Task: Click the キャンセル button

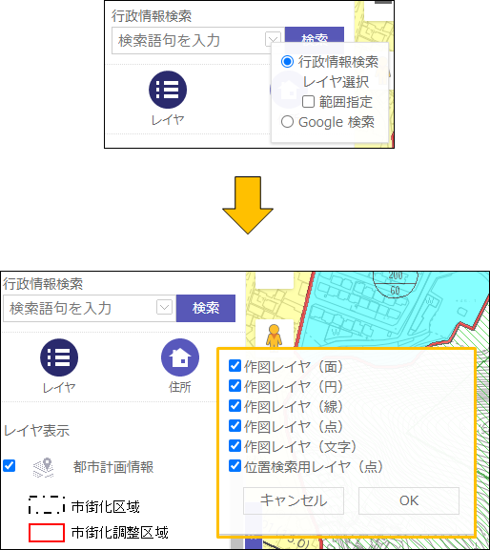Action: [294, 500]
